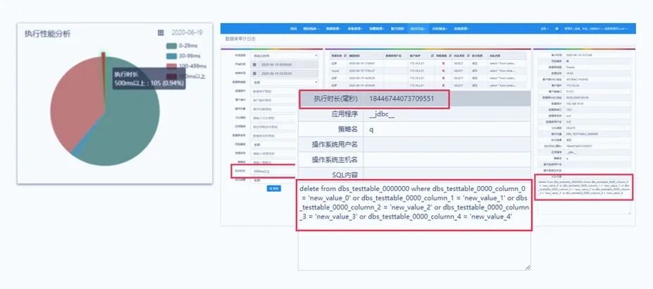The image size is (653, 289).
Task: Click calendar icon of the end time field
Action: [x=254, y=73]
